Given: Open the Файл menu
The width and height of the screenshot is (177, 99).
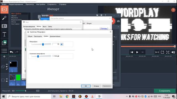Looking at the screenshot, I should 4,4.
